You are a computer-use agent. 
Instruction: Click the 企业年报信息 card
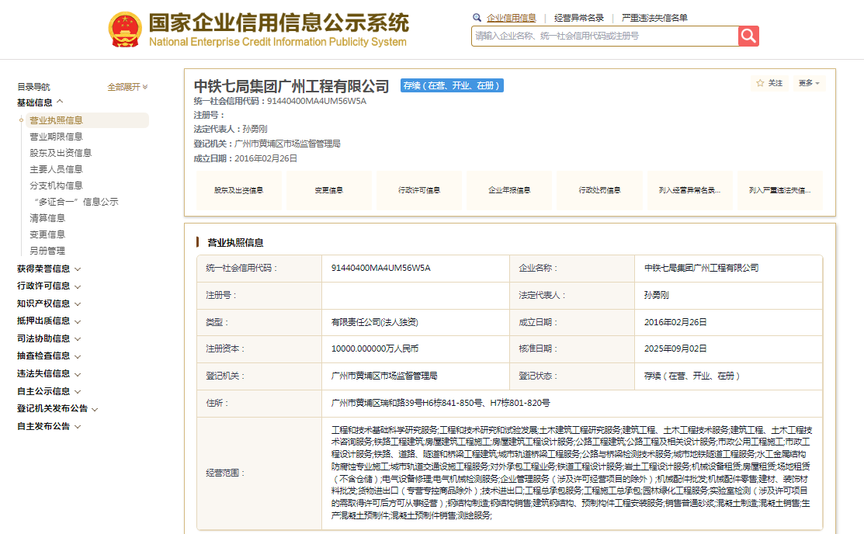tap(509, 190)
